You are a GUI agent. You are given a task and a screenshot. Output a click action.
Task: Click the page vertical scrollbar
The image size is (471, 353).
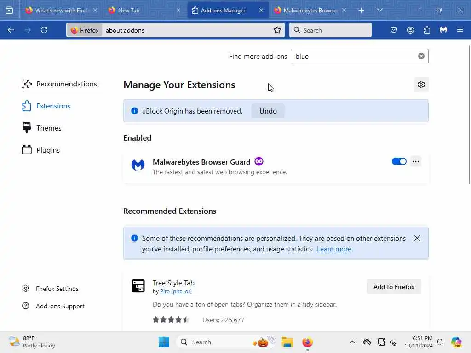(x=469, y=114)
